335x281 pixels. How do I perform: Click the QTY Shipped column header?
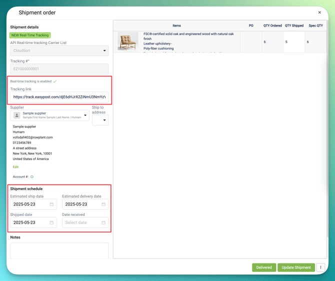coord(294,25)
